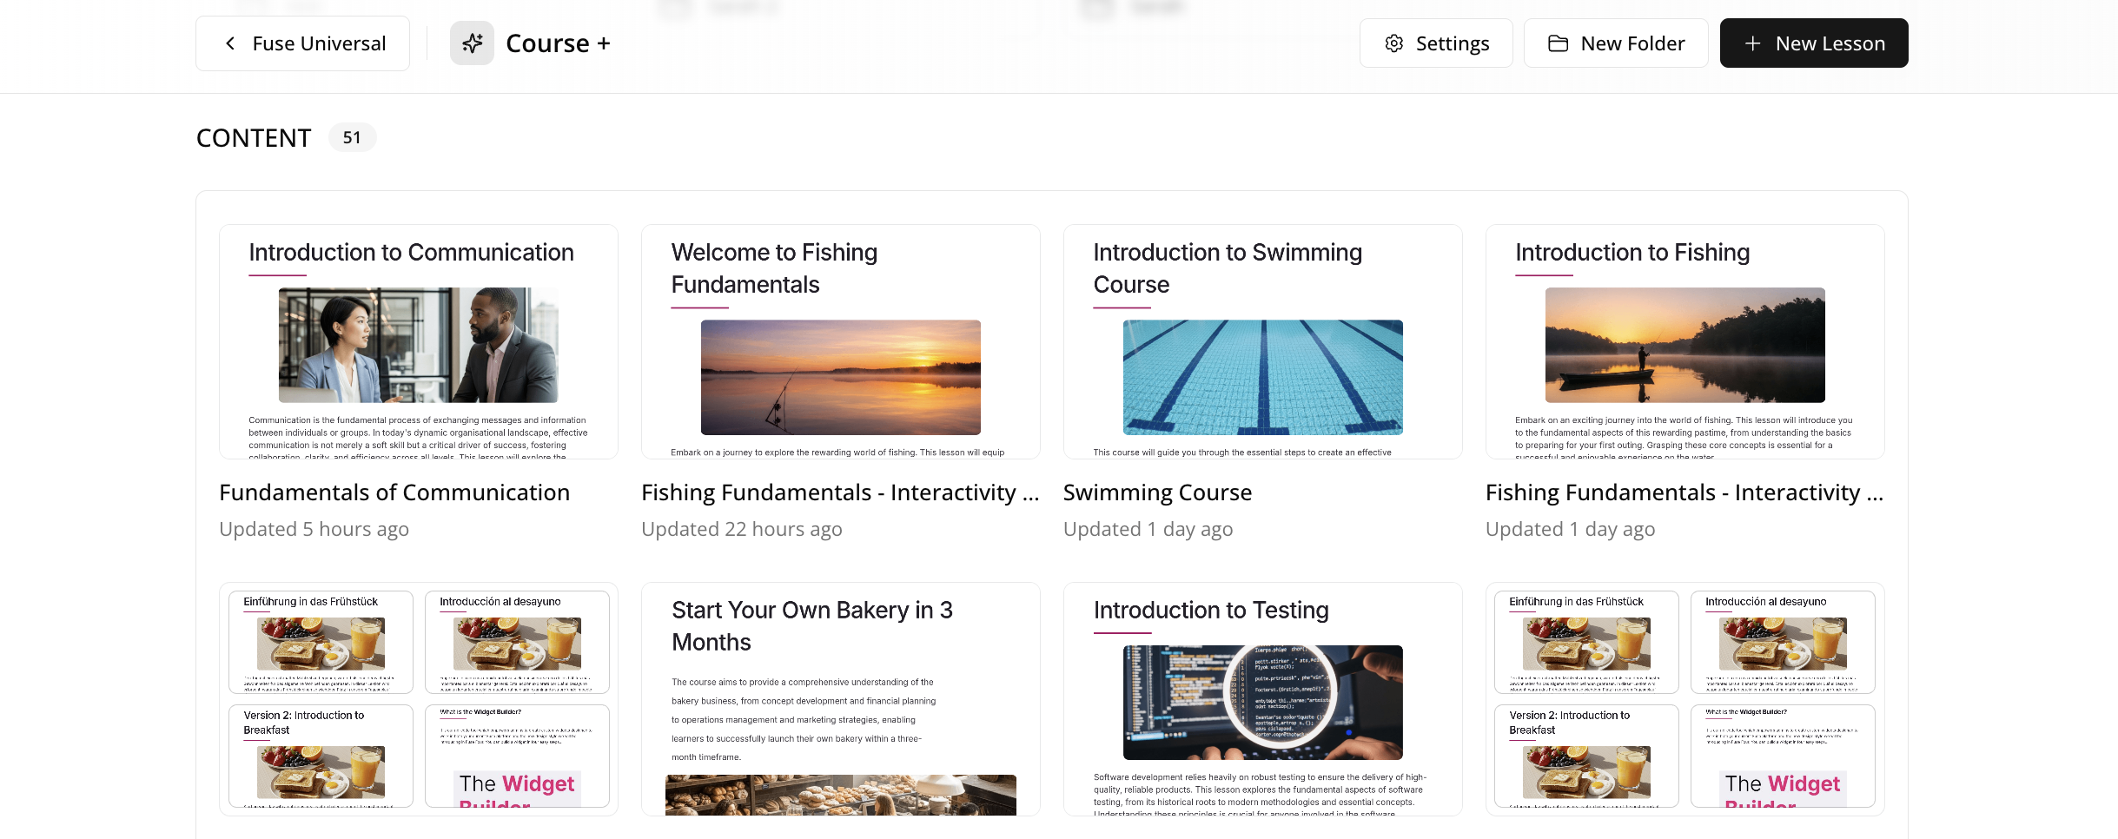Select the Fundamentals of Communication title
Viewport: 2118px width, 839px height.
click(394, 492)
